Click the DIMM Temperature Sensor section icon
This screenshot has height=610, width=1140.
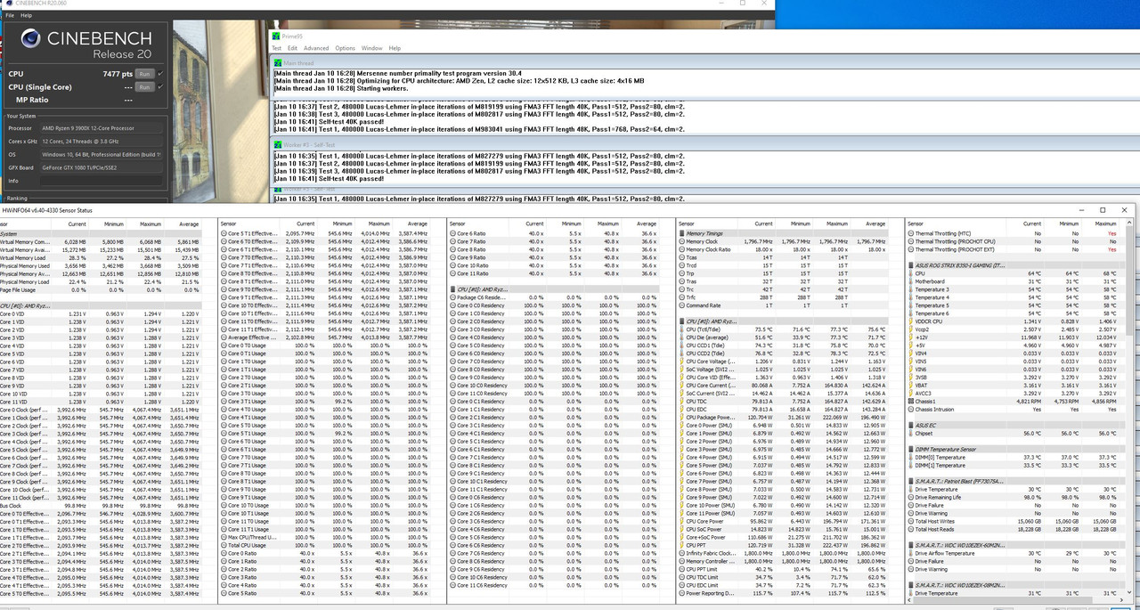(911, 449)
